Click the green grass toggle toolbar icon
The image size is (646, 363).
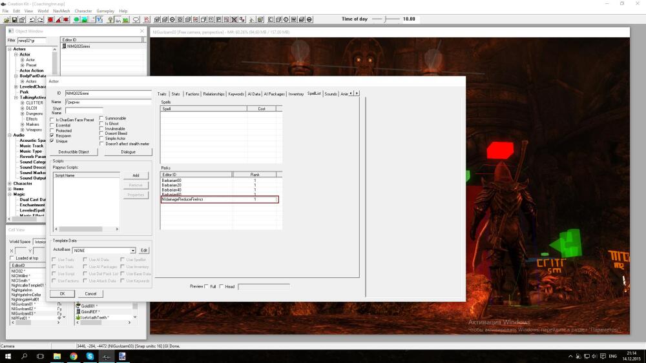[x=126, y=19]
